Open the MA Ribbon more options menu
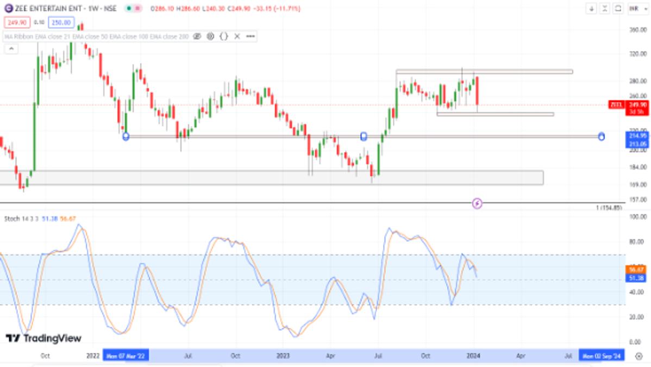651x367 pixels. [x=251, y=36]
